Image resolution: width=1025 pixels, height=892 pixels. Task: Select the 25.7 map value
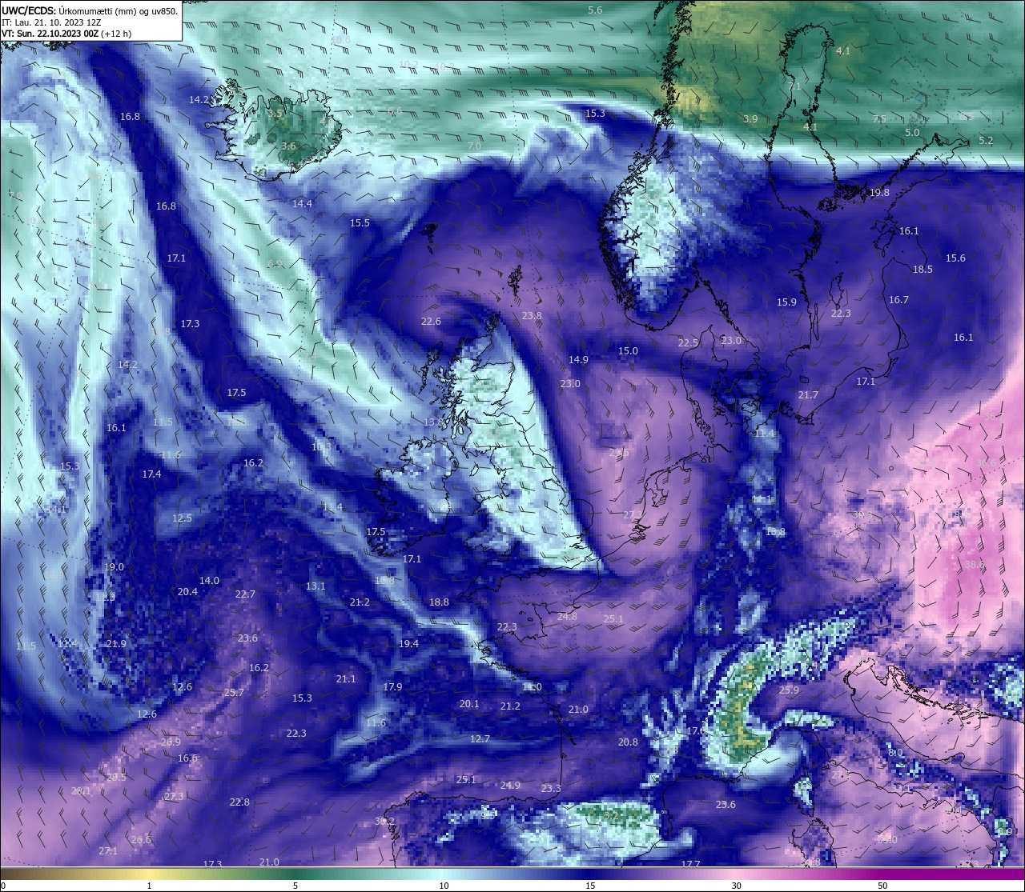point(234,693)
